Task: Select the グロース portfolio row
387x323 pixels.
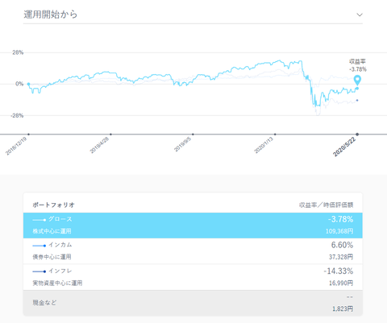Action: 193,226
